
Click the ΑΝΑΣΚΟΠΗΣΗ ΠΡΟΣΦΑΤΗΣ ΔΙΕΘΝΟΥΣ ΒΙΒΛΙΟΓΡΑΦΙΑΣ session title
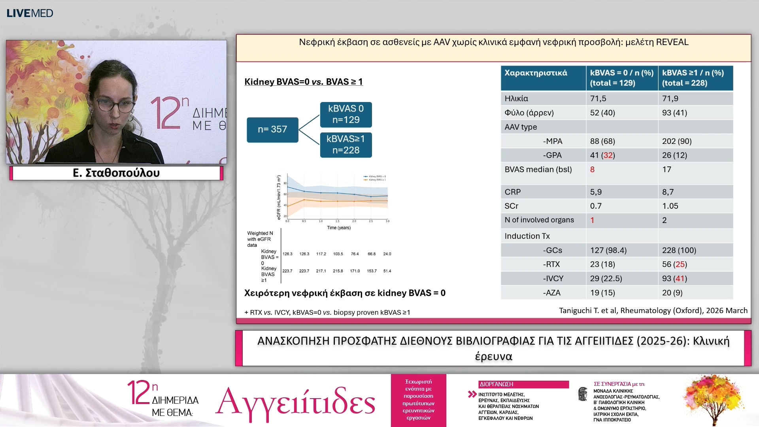[x=493, y=348]
